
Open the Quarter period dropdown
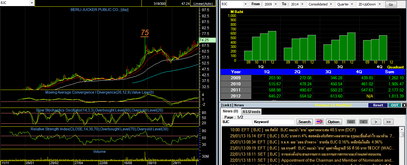click(x=352, y=4)
